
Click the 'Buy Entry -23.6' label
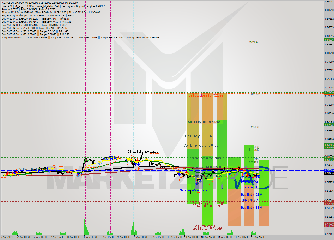click(x=251, y=195)
